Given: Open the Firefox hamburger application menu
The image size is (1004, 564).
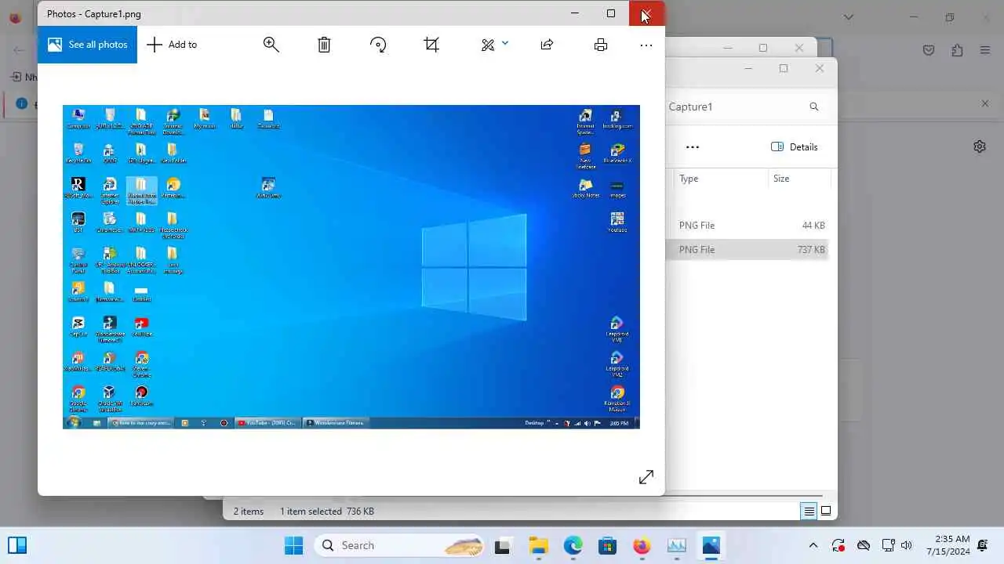Looking at the screenshot, I should click(985, 50).
